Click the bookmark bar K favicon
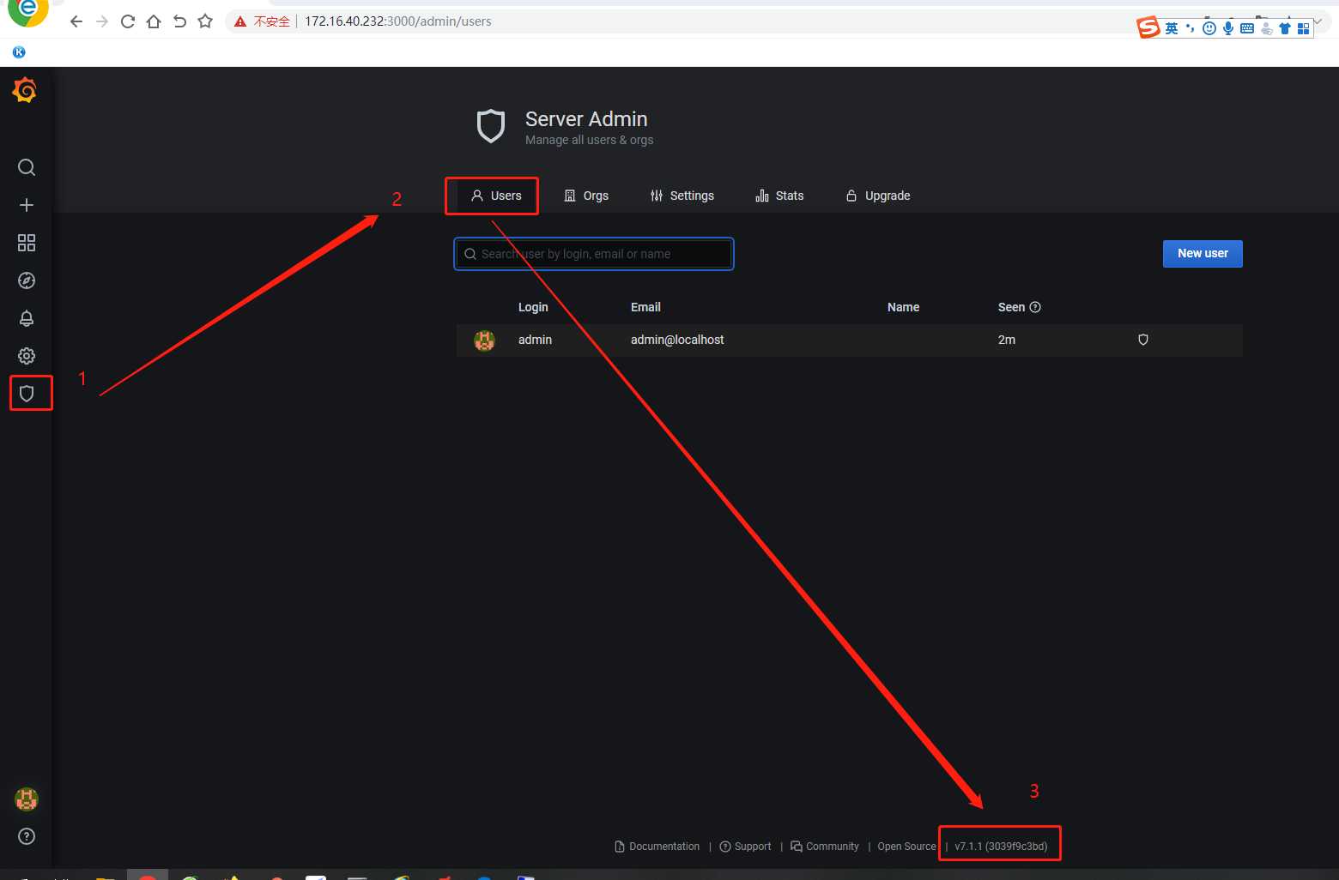 point(19,52)
